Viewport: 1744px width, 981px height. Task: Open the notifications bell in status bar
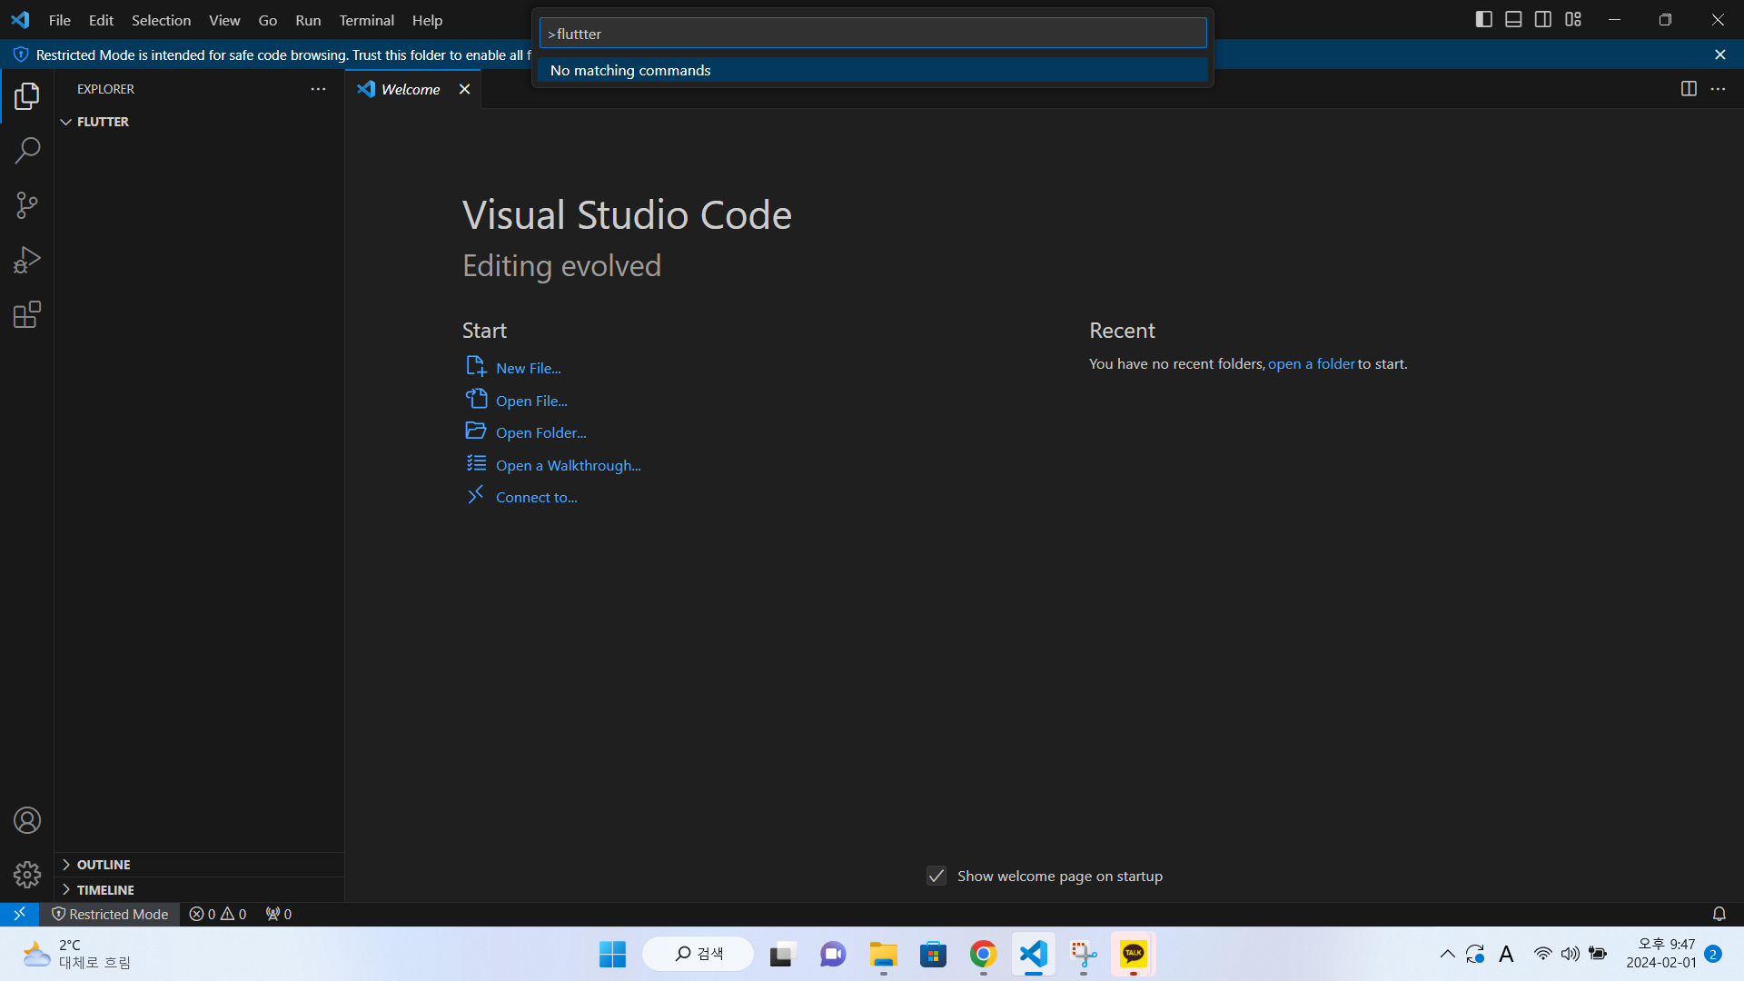tap(1719, 914)
